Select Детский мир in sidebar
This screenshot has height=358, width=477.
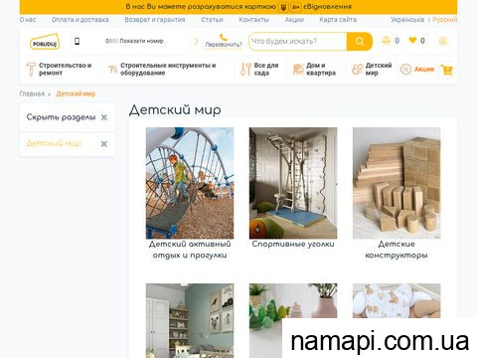pyautogui.click(x=54, y=143)
